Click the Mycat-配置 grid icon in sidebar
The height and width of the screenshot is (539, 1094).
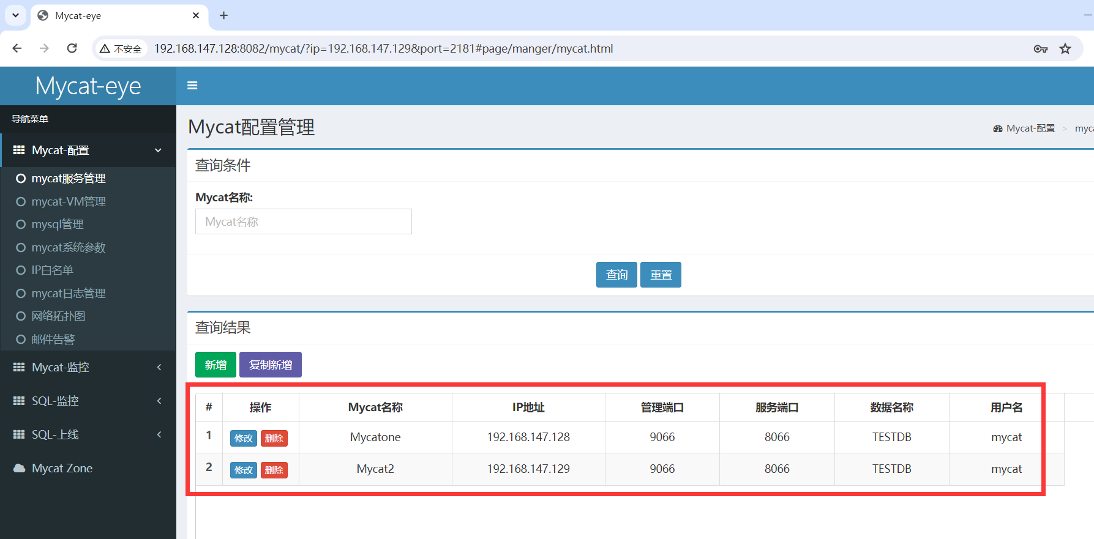[x=19, y=150]
